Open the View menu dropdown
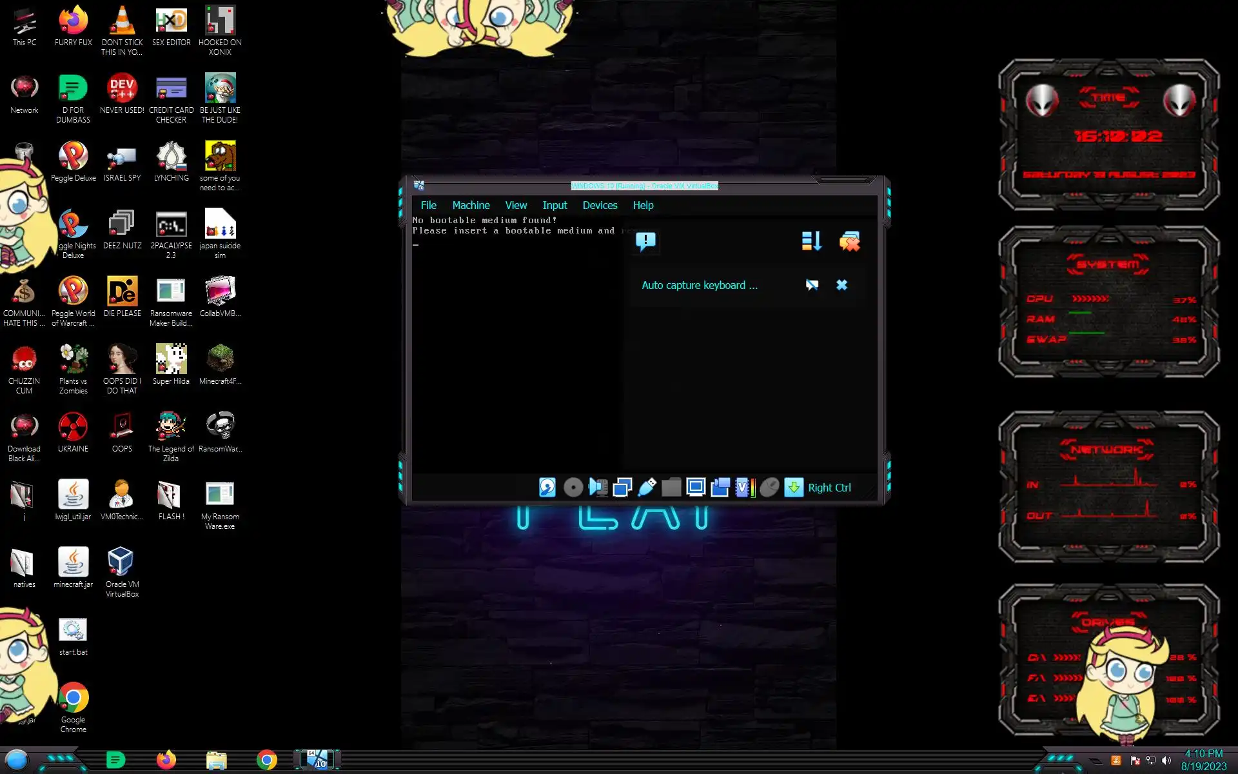 pos(516,205)
